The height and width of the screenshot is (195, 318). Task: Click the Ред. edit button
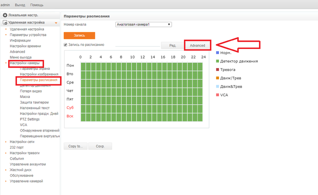pyautogui.click(x=173, y=45)
